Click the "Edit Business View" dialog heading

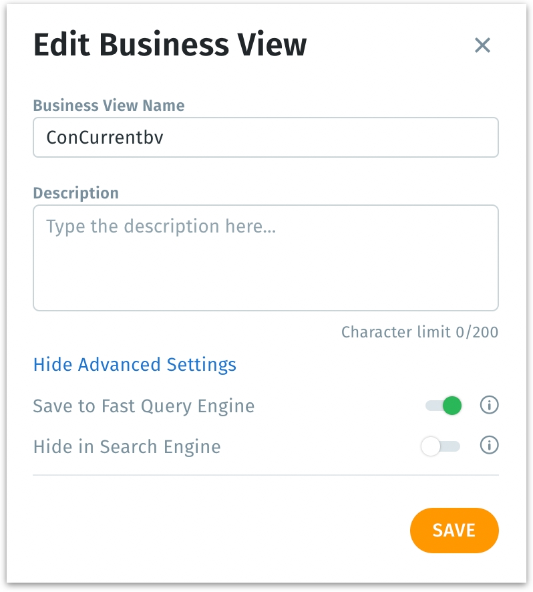point(170,45)
